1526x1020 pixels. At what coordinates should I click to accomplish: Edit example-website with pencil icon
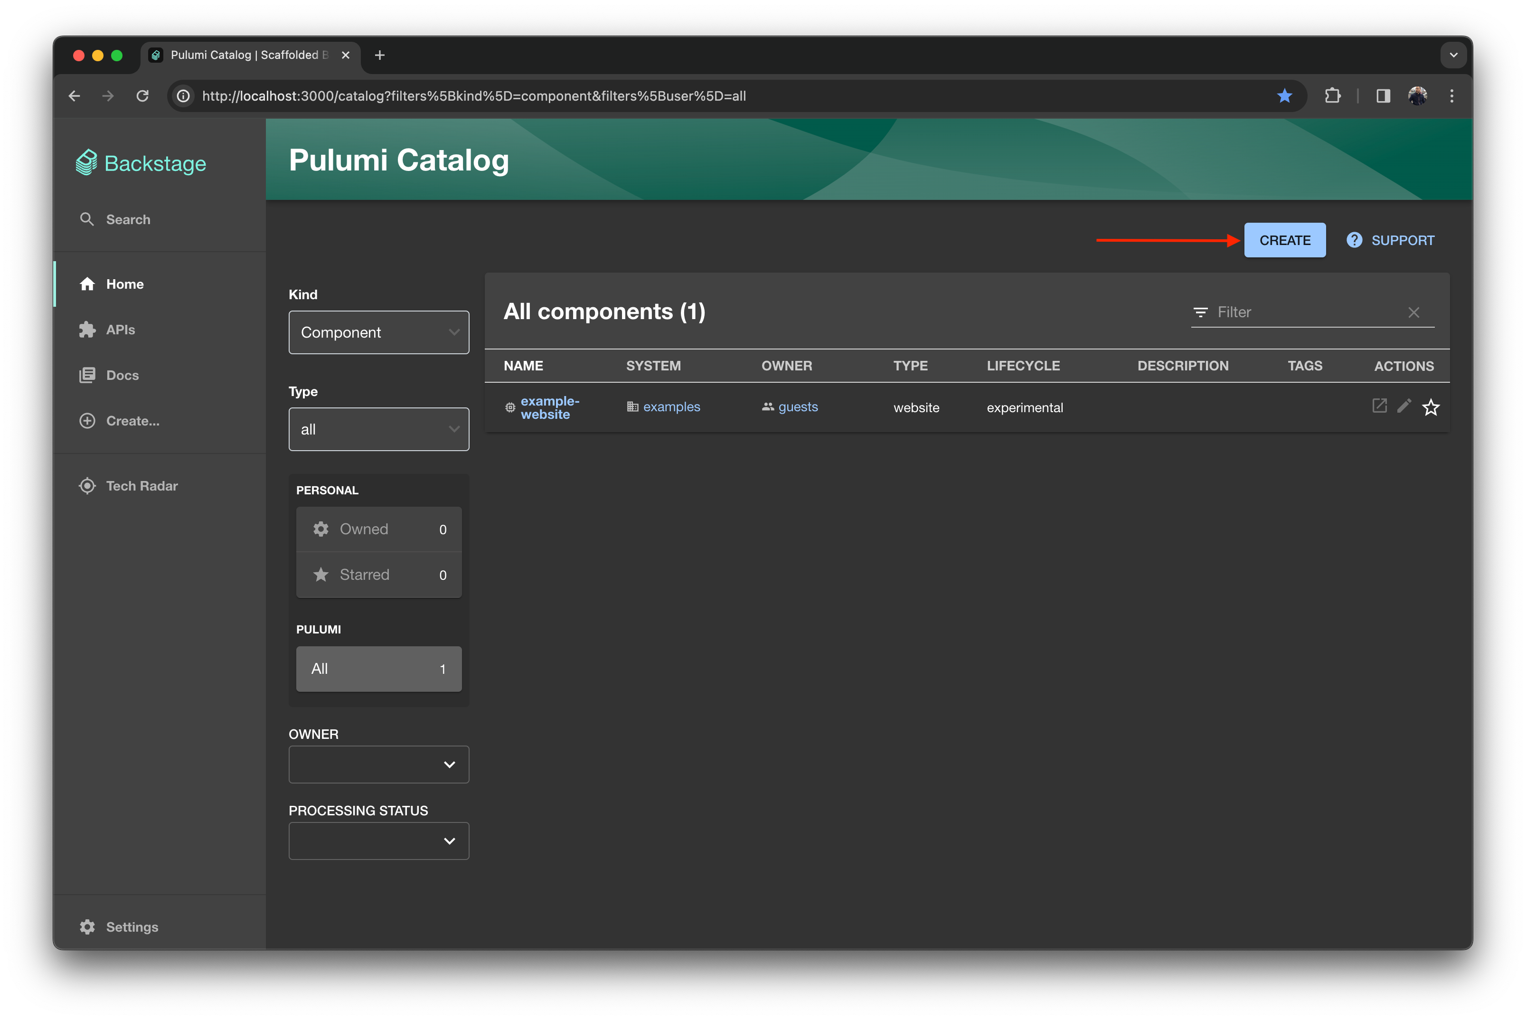click(x=1404, y=406)
